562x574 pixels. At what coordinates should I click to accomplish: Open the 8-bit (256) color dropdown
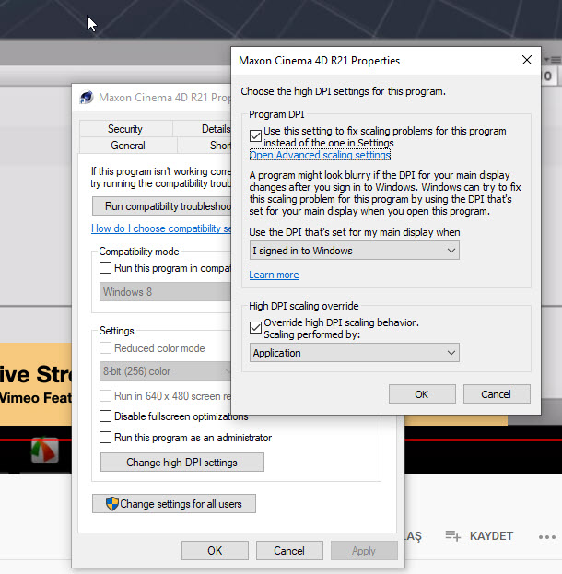[x=165, y=371]
